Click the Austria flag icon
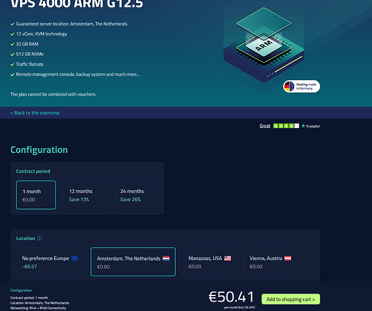372x311 pixels. click(288, 258)
